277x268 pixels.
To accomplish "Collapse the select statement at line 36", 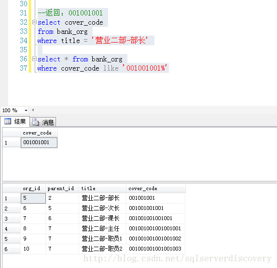I will click(34, 59).
